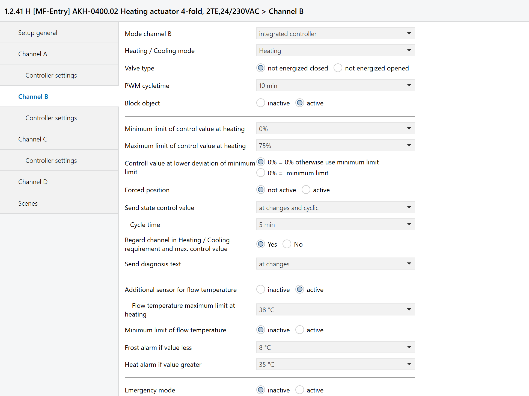Image resolution: width=529 pixels, height=396 pixels.
Task: Set Valve type to not energized opened
Action: (338, 68)
